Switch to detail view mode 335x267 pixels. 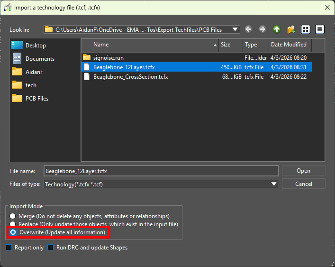[x=320, y=29]
